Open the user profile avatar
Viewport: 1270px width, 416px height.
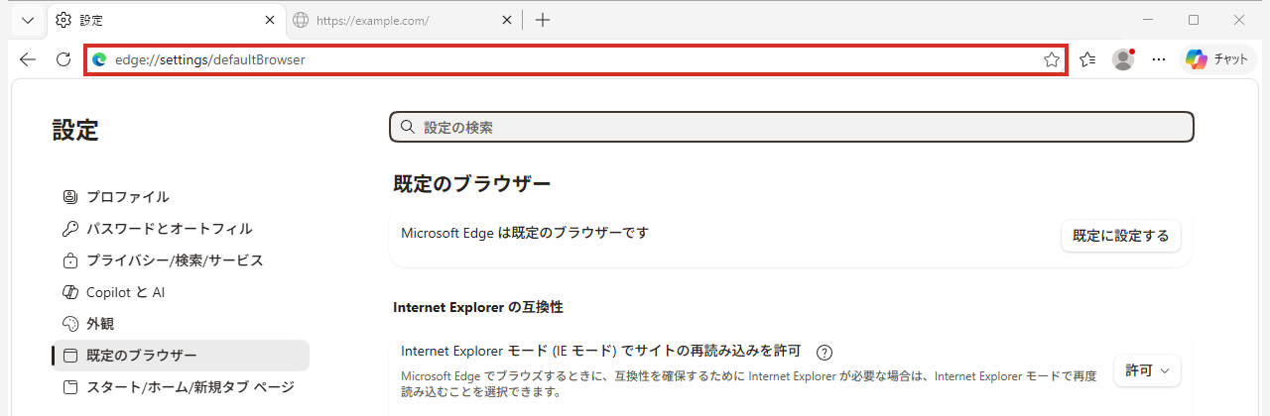pos(1123,59)
